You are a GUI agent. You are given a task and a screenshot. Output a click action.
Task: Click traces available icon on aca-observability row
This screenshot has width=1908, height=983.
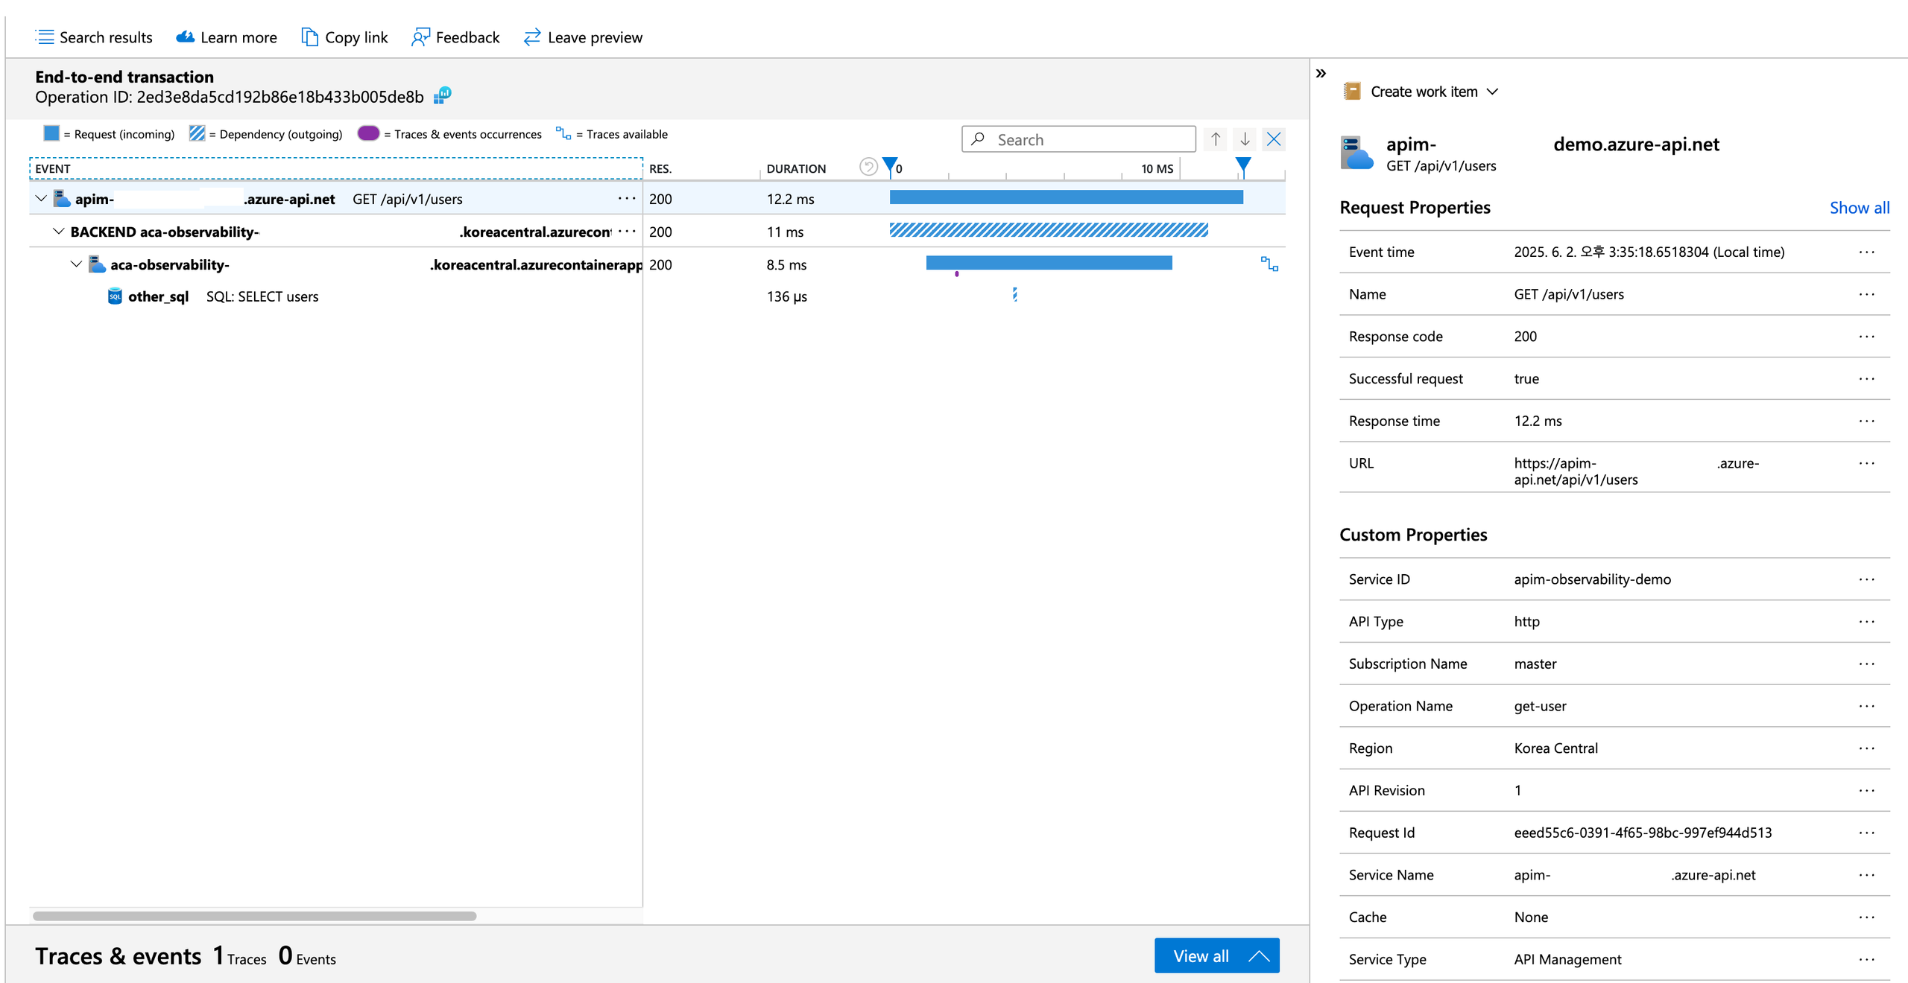1269,264
